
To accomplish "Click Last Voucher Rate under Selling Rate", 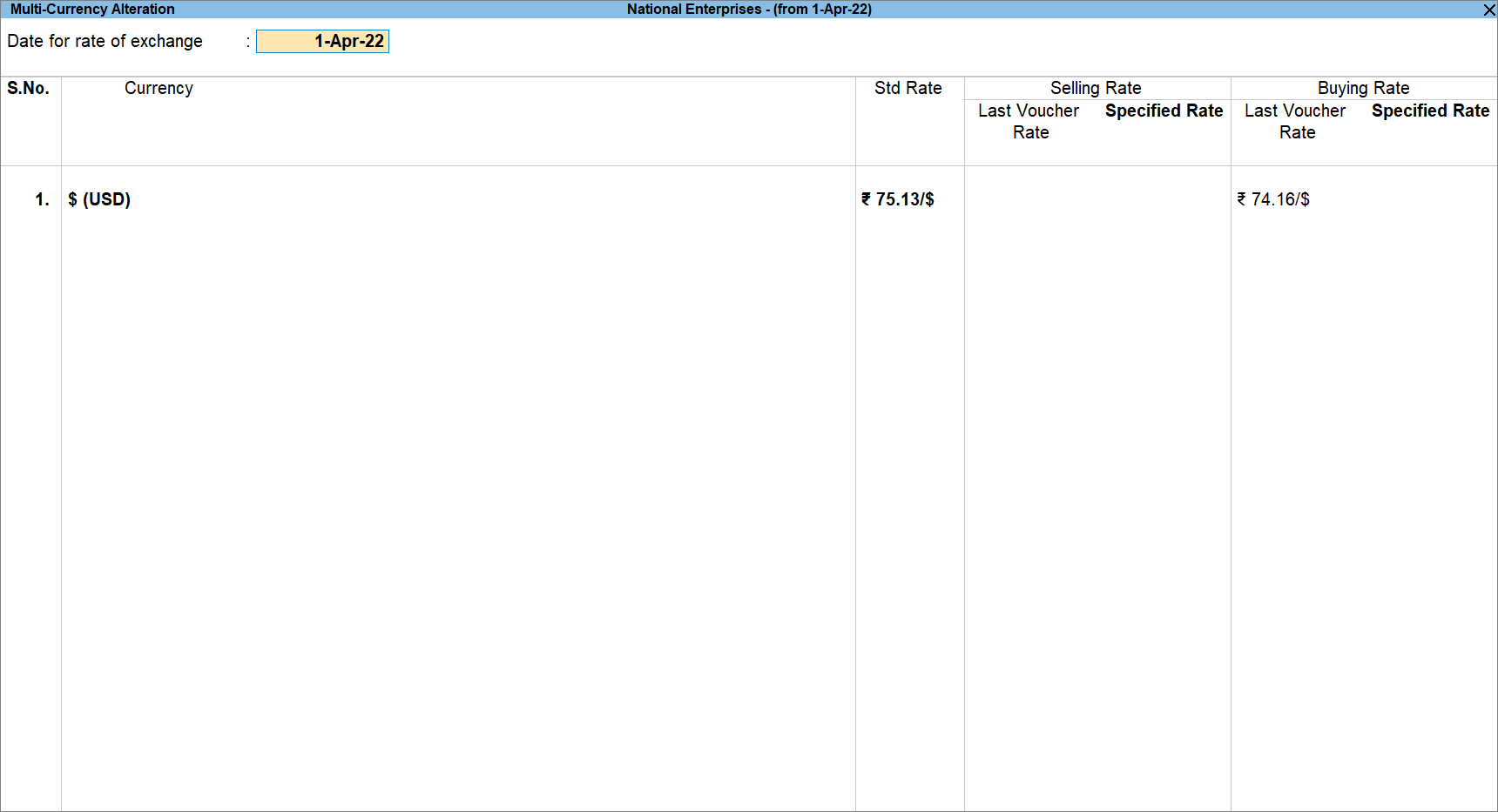I will (1029, 122).
